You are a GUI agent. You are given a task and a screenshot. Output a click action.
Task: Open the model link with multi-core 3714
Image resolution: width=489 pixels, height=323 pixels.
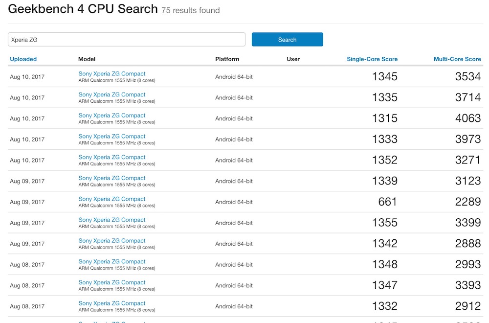(112, 94)
